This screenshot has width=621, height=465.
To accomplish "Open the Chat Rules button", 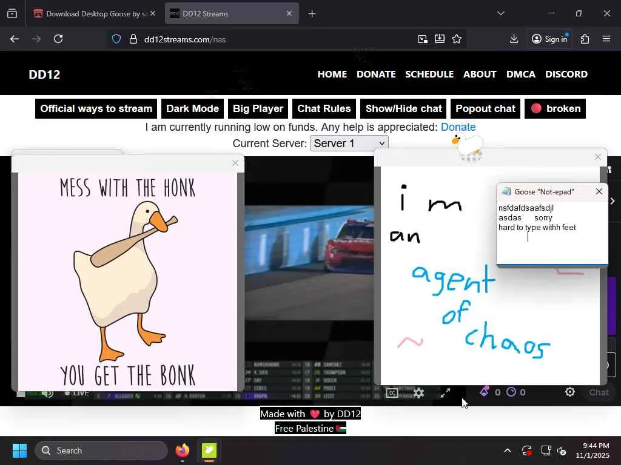I will click(x=324, y=109).
